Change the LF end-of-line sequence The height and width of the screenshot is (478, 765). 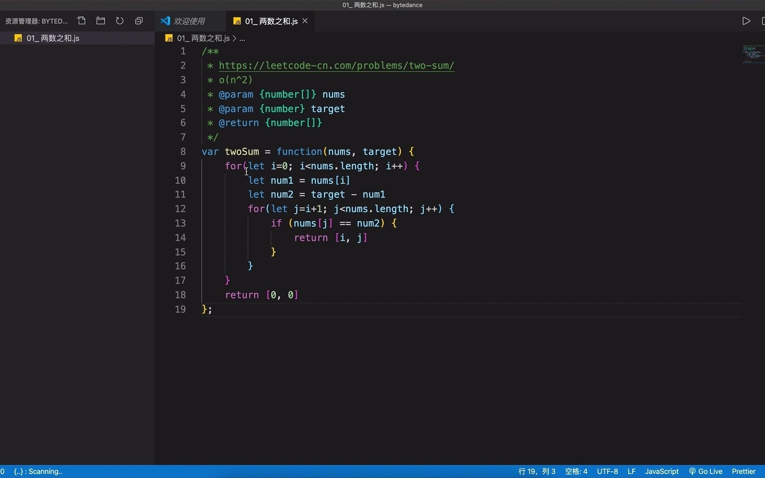coord(631,471)
